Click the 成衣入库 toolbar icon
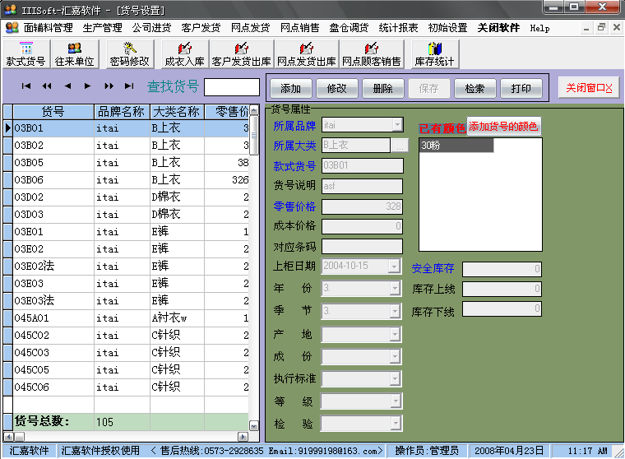 click(x=185, y=54)
